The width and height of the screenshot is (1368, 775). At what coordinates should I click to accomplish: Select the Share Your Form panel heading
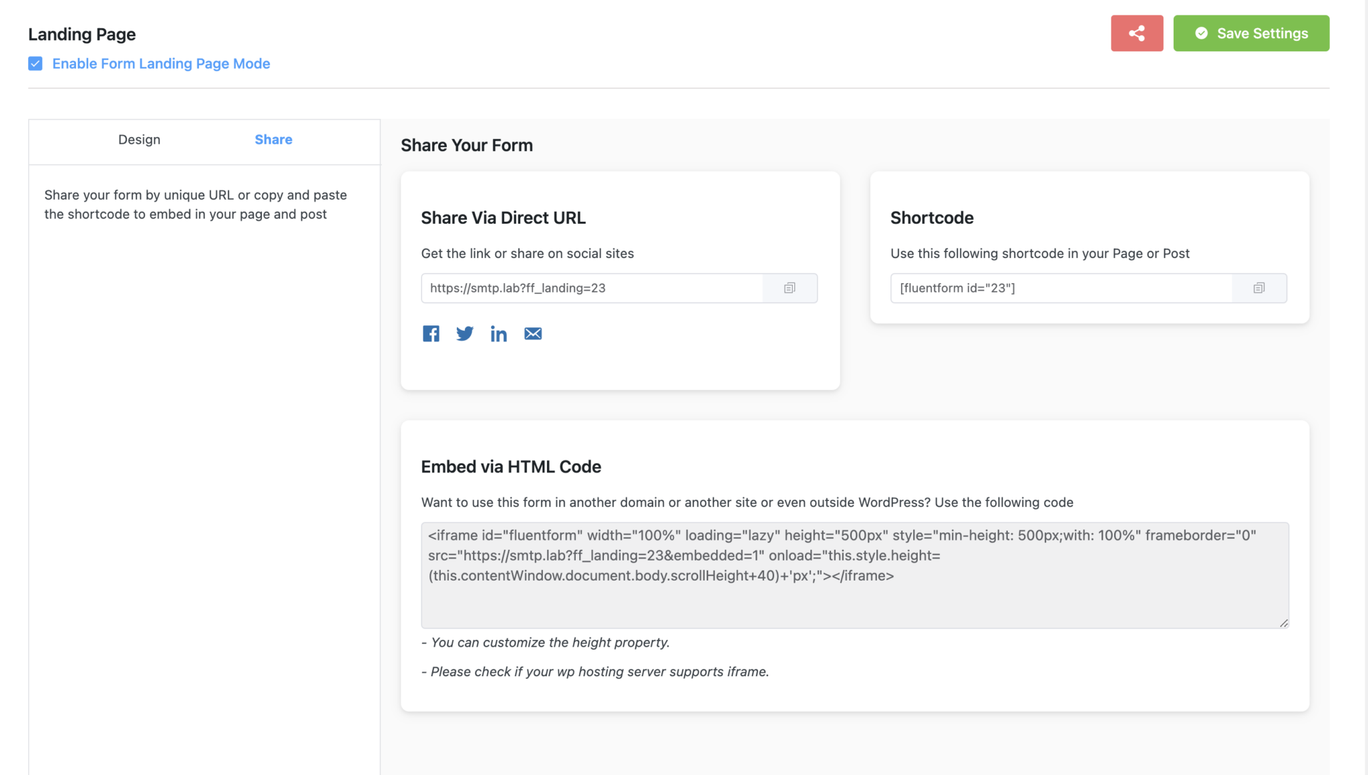(466, 145)
